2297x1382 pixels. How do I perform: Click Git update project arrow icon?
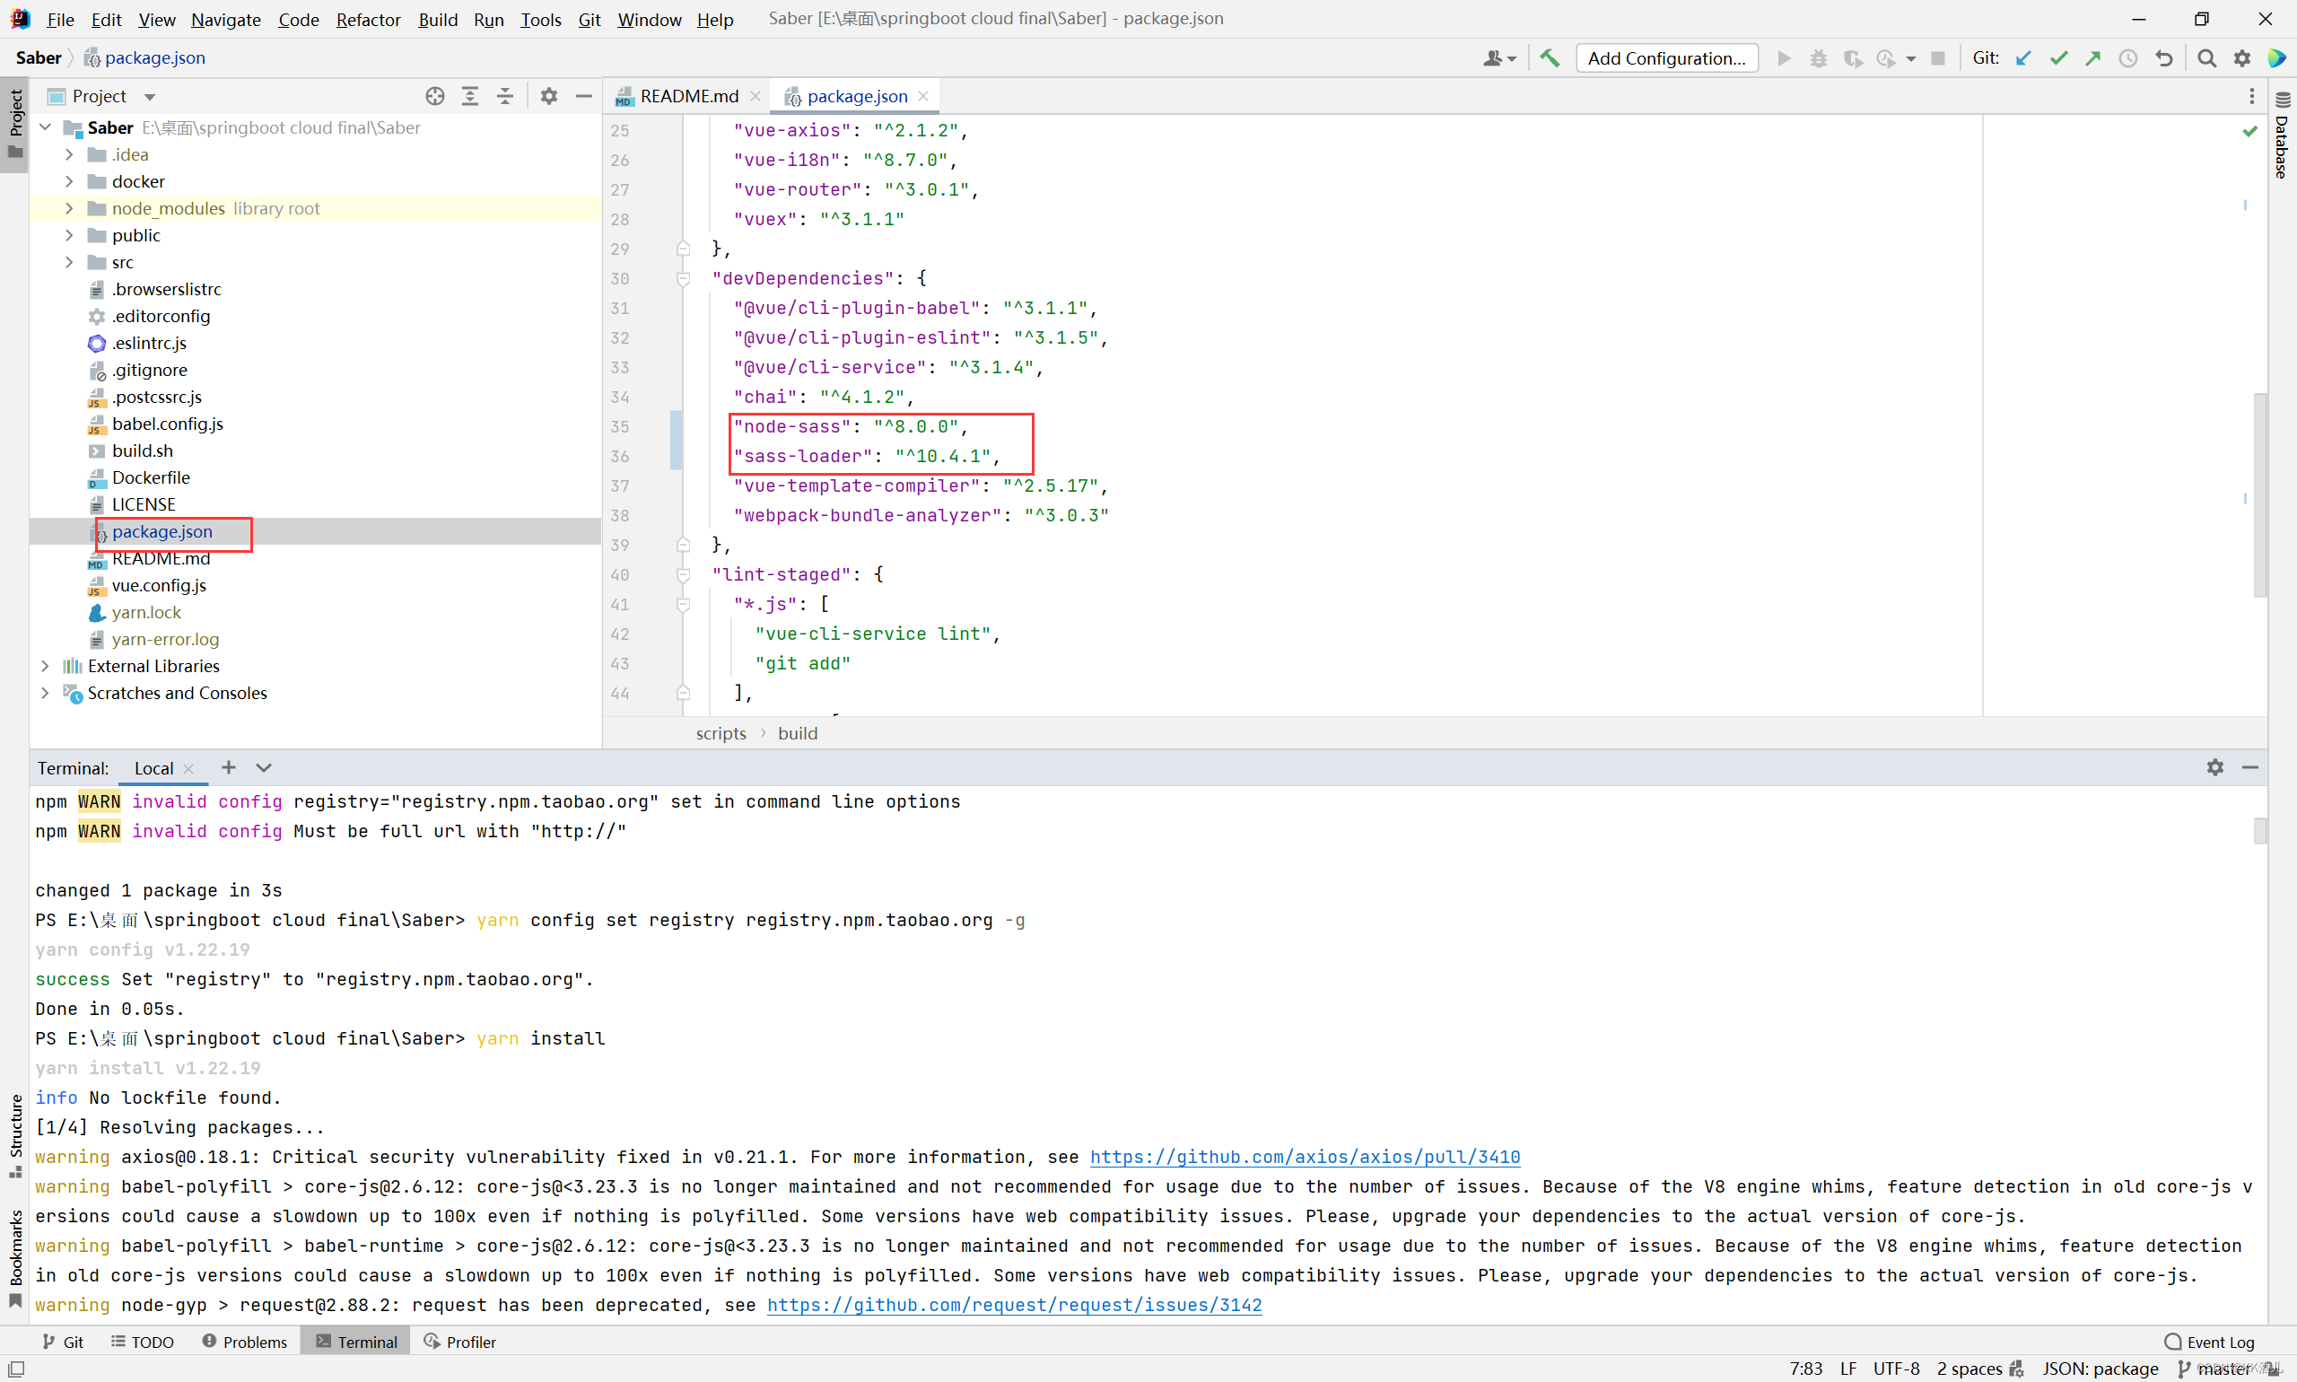point(2023,57)
